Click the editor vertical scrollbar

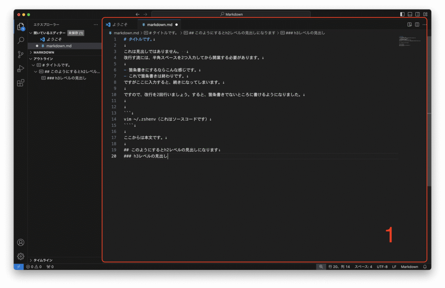pyautogui.click(x=429, y=111)
